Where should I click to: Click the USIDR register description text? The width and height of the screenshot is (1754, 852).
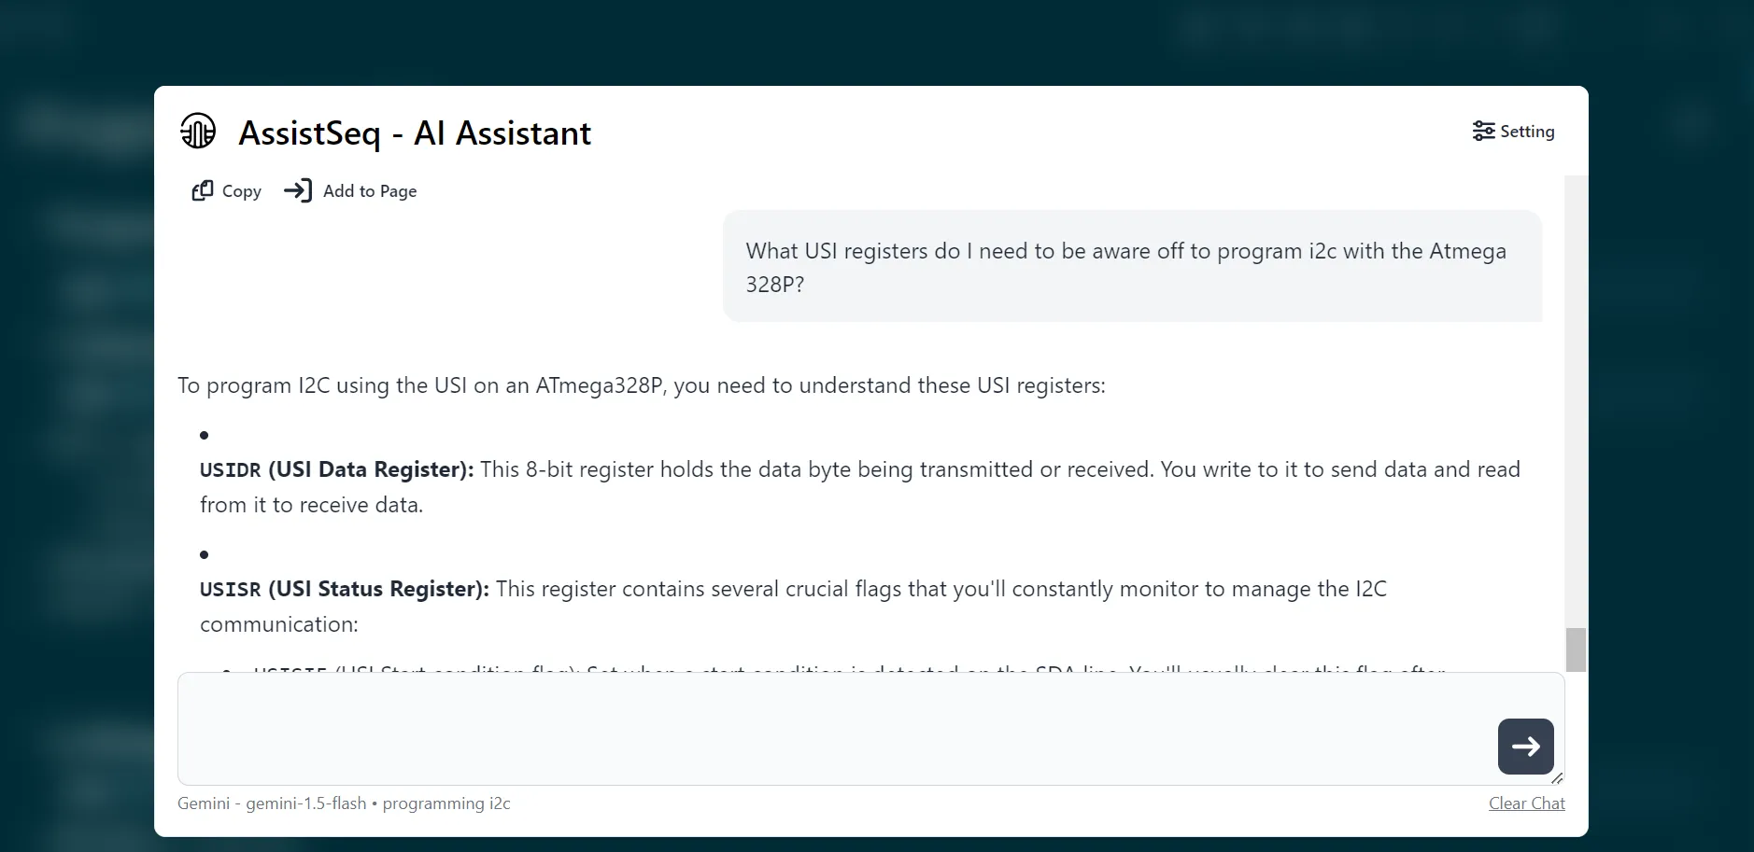(x=859, y=485)
